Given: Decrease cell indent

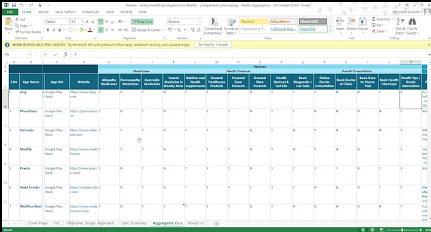Looking at the screenshot, I should [120, 30].
